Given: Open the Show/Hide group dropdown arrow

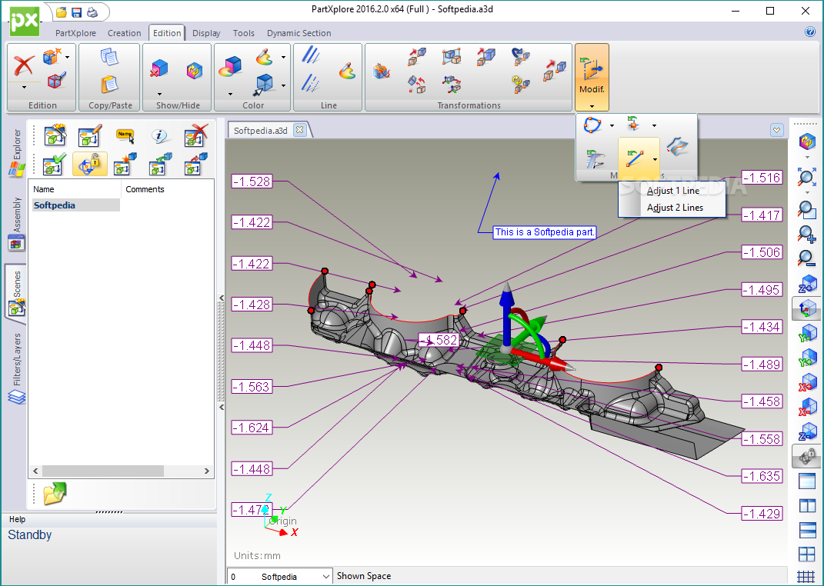Looking at the screenshot, I should (x=159, y=95).
